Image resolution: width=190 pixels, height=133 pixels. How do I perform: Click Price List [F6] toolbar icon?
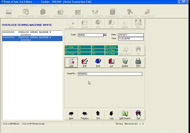point(78,13)
